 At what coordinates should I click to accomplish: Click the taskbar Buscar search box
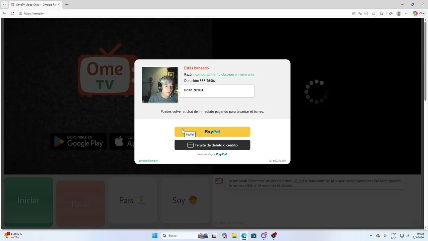point(185,236)
